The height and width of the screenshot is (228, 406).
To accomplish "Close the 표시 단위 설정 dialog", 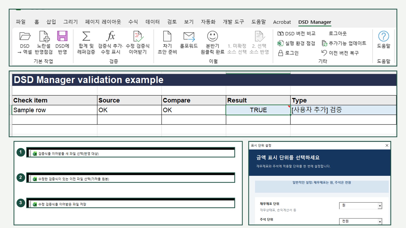I will point(387,145).
